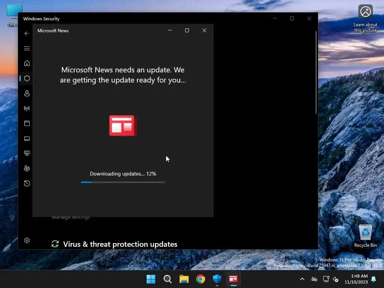Screen dimensions: 384x288
Task: Click the Virus & threat protection updates refresh icon
Action: click(x=55, y=244)
